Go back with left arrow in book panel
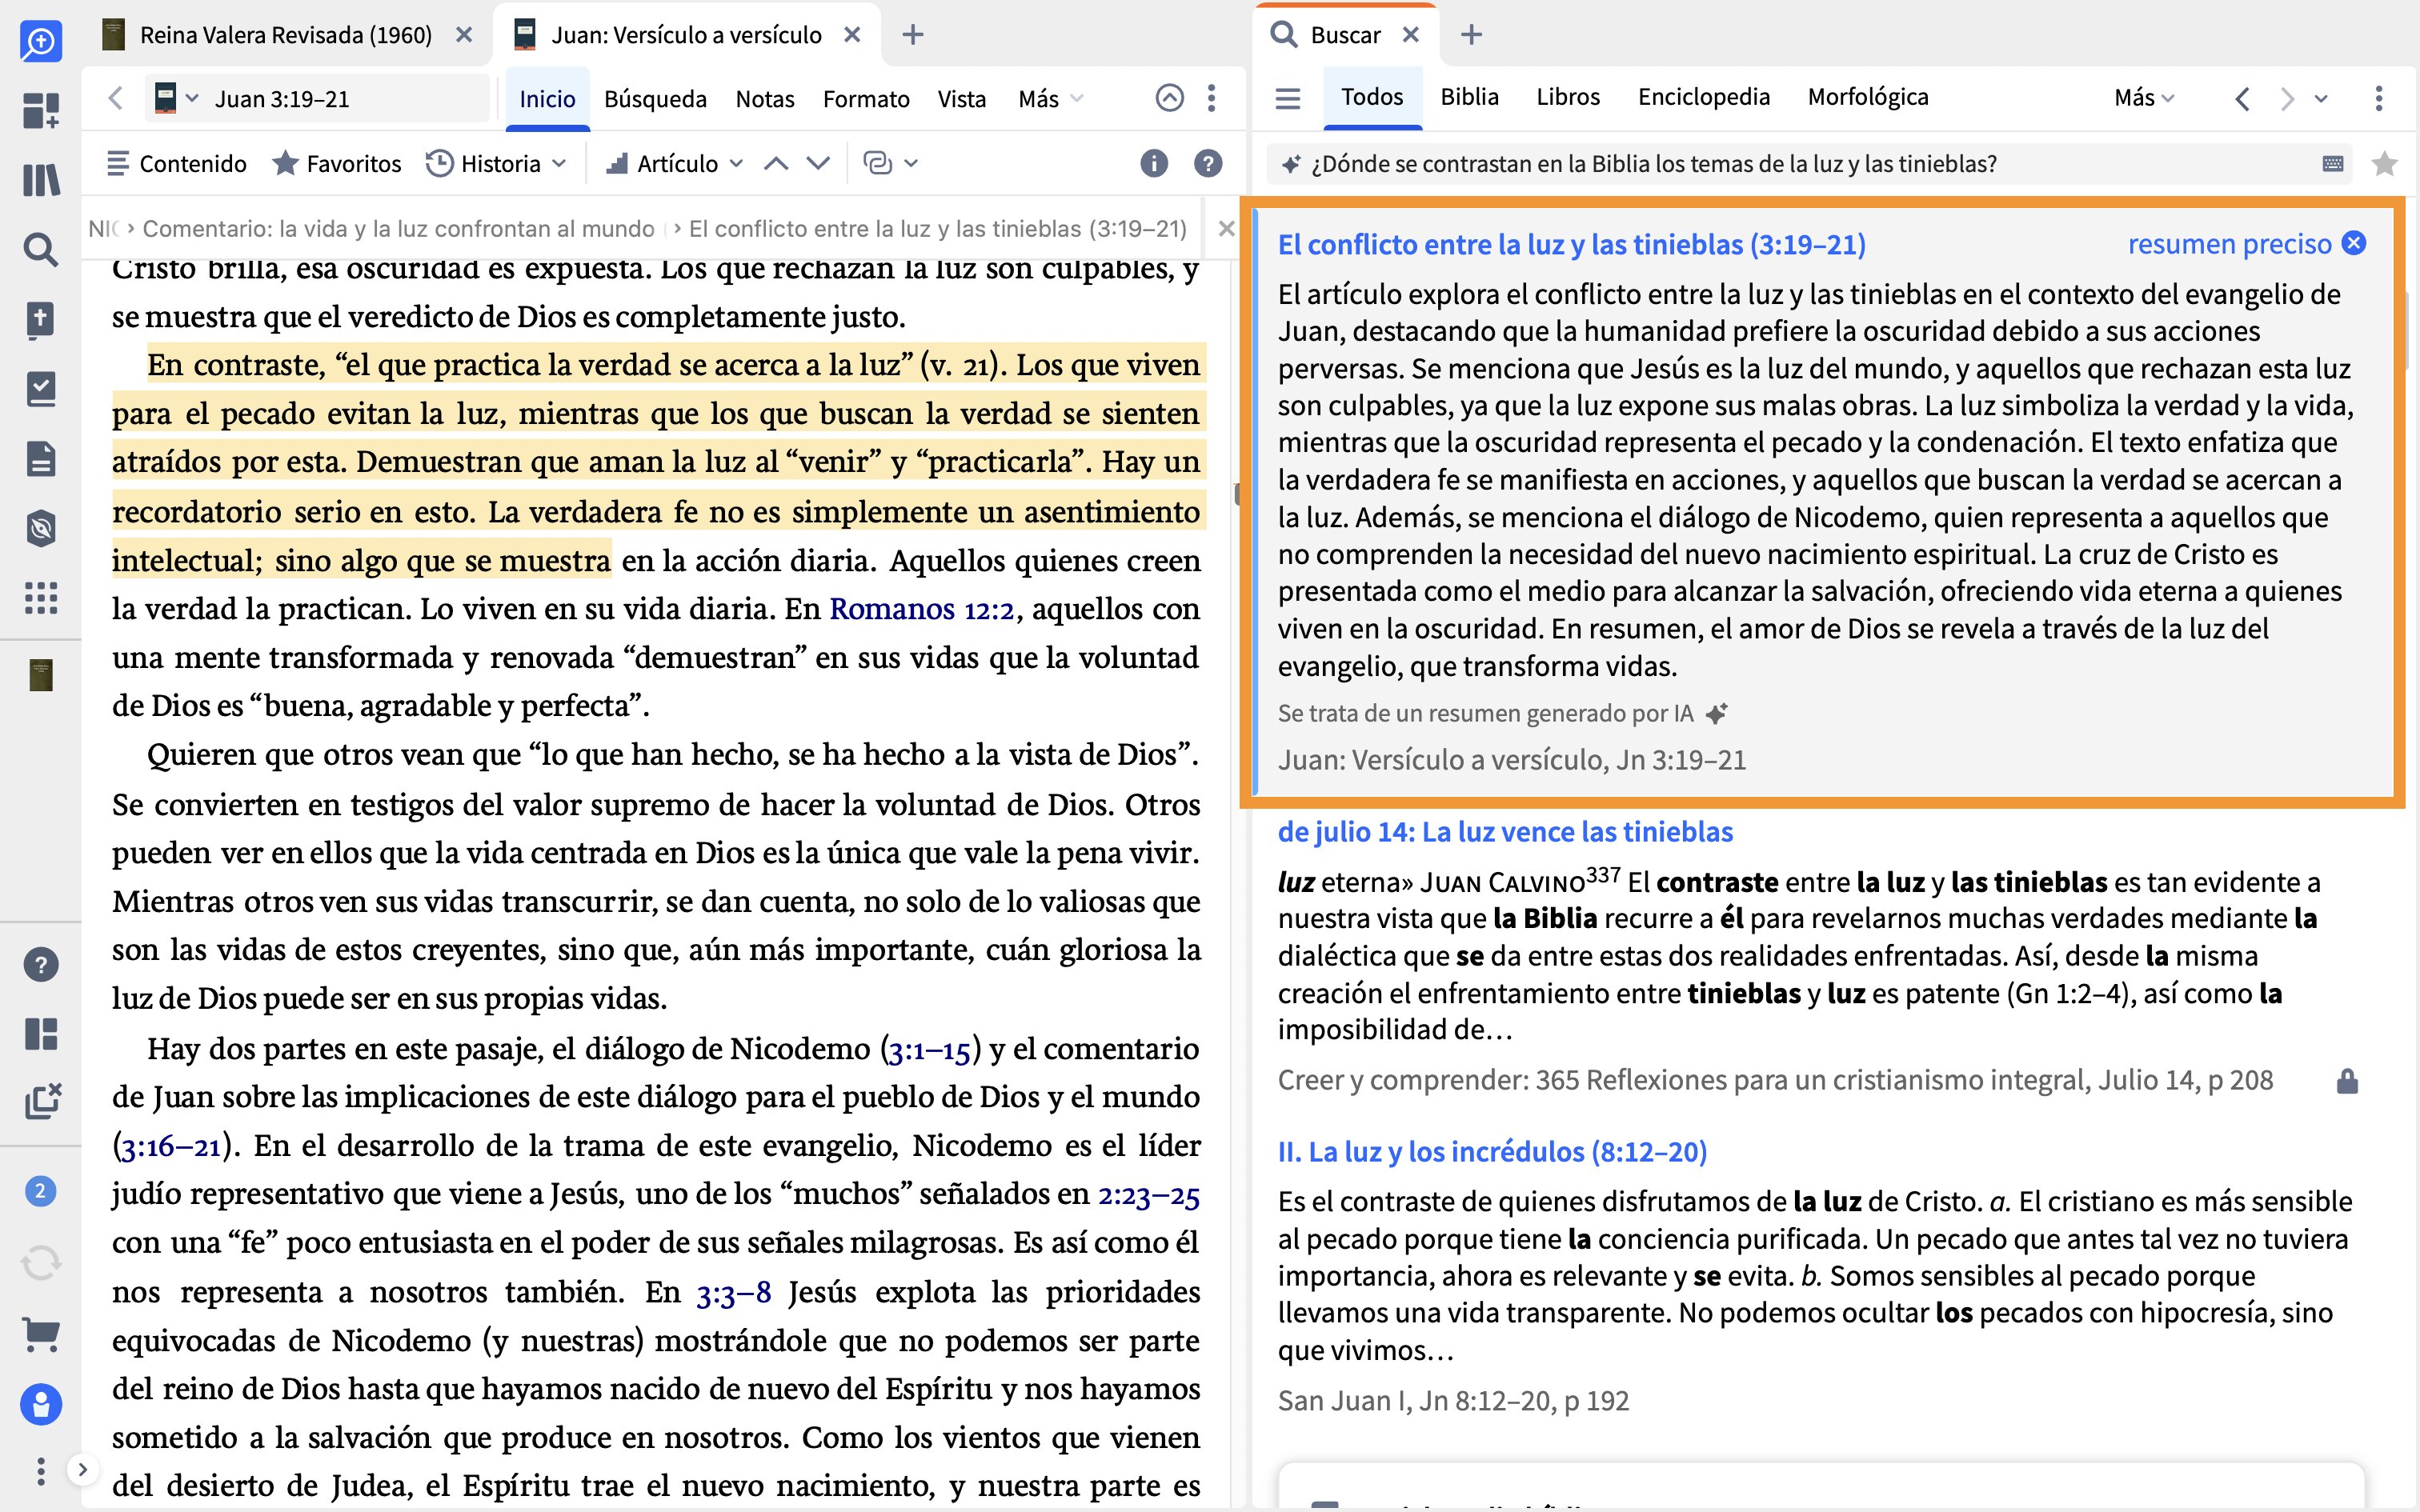Viewport: 2420px width, 1512px height. pos(115,99)
